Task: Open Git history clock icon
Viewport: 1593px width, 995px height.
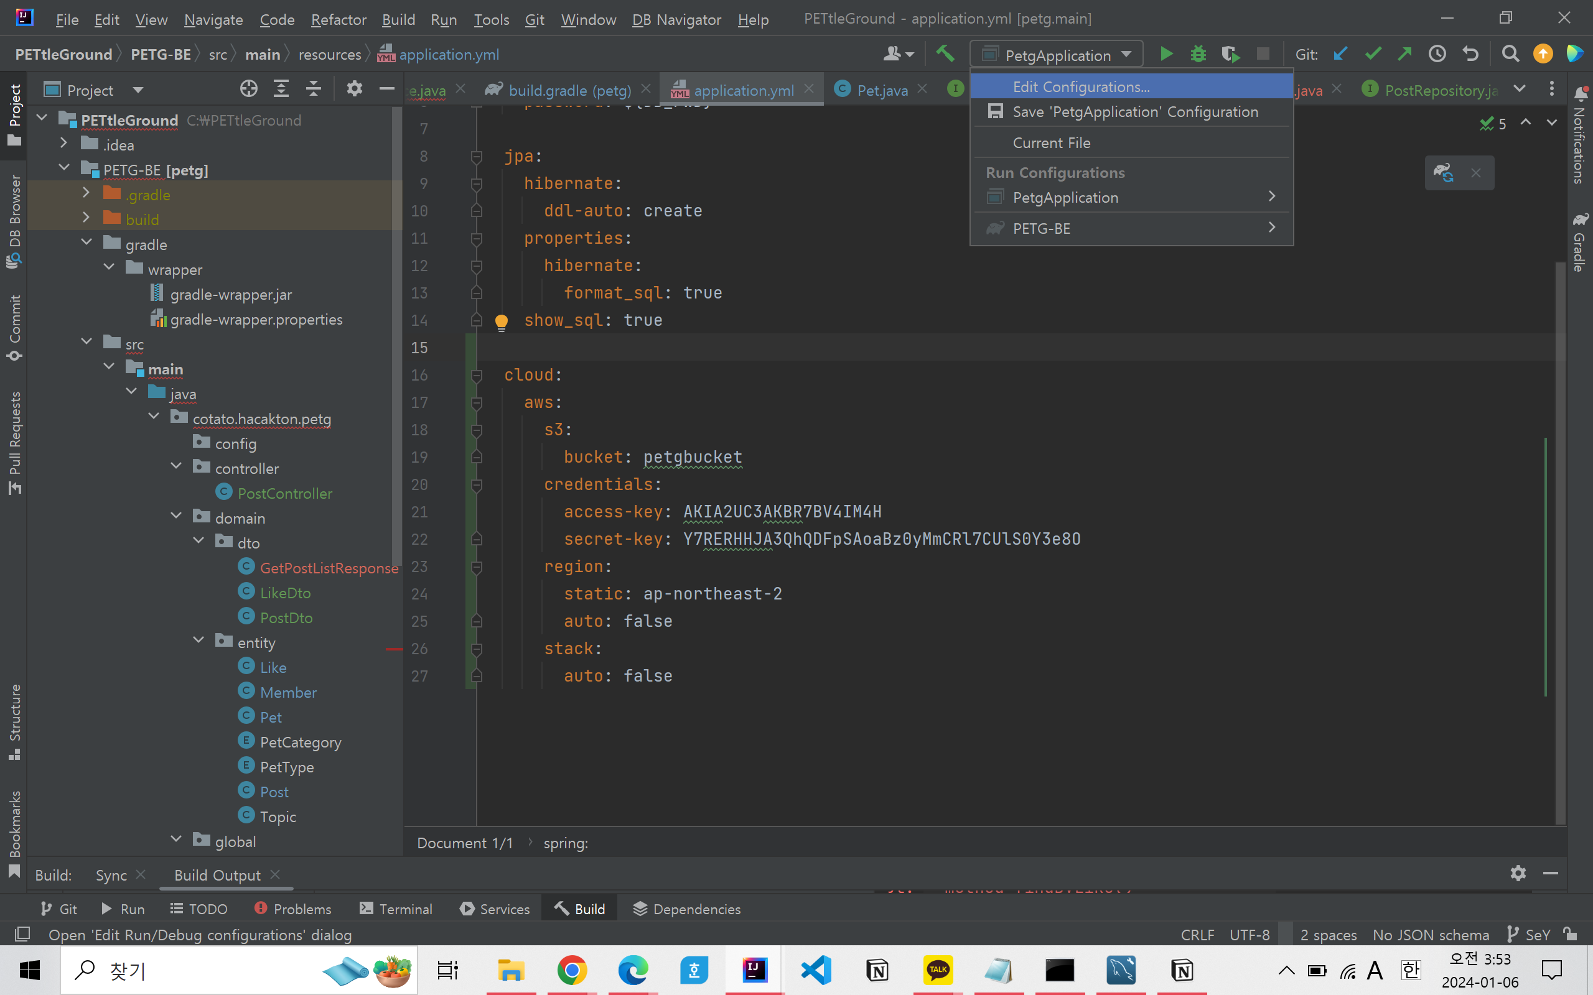Action: point(1437,54)
